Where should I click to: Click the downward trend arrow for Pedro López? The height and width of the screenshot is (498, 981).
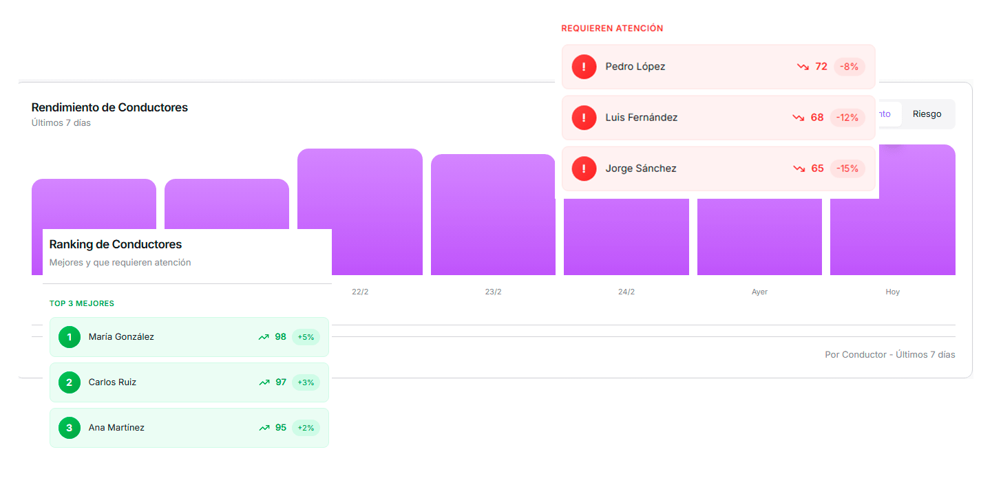pos(803,67)
